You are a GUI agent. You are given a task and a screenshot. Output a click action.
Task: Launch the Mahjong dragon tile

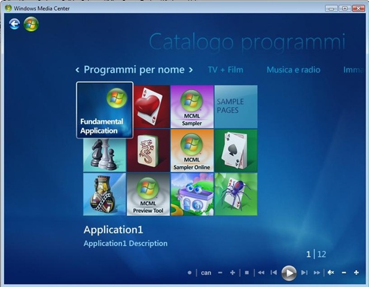click(148, 151)
